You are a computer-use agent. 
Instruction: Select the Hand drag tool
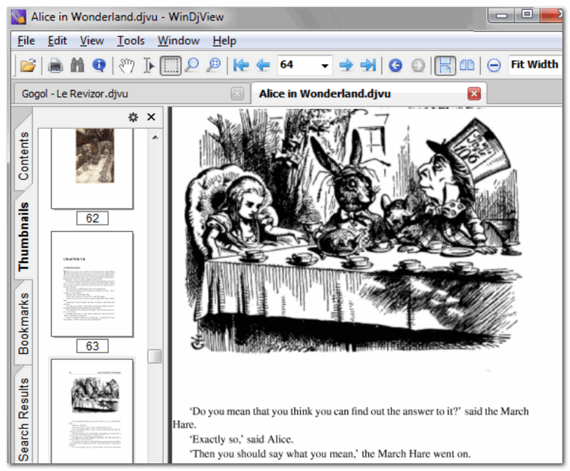coord(126,66)
